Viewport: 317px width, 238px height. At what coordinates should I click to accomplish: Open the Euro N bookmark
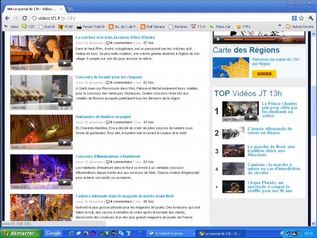click(47, 26)
